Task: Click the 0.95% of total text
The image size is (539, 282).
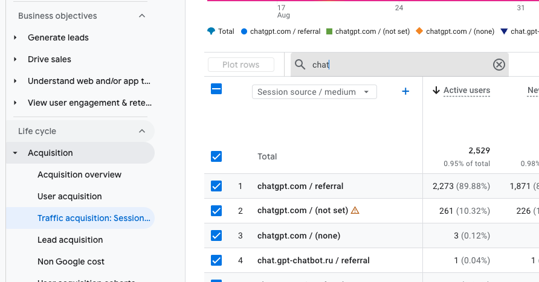Action: click(x=467, y=164)
